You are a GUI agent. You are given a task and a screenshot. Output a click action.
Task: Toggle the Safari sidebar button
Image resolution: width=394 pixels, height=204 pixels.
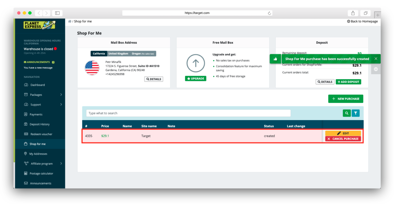[57, 13]
